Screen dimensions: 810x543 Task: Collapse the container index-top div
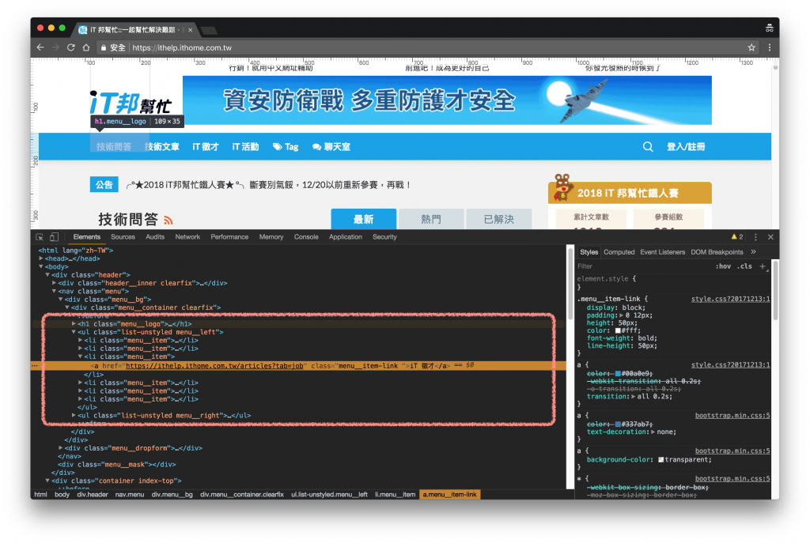[47, 481]
